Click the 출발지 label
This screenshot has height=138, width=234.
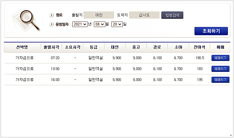pos(77,15)
